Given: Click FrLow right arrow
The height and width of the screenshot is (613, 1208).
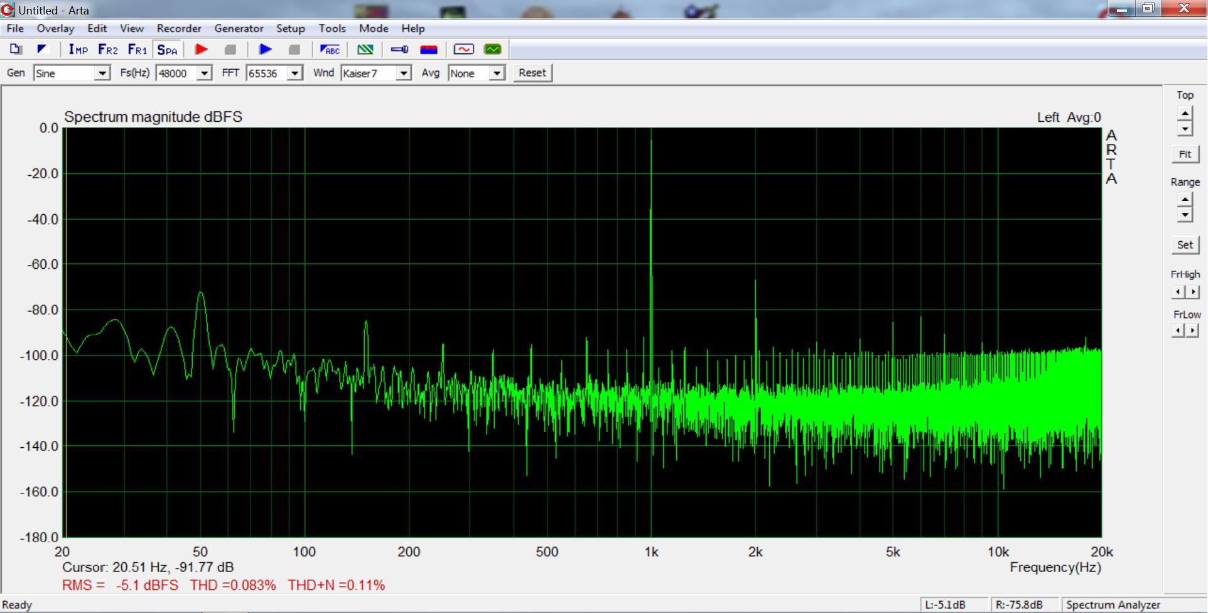Looking at the screenshot, I should 1193,330.
